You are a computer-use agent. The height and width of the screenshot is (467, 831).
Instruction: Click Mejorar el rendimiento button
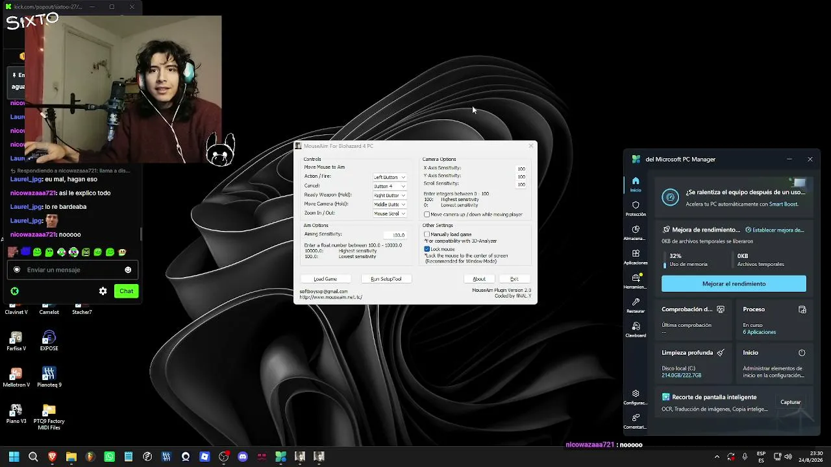(x=734, y=283)
